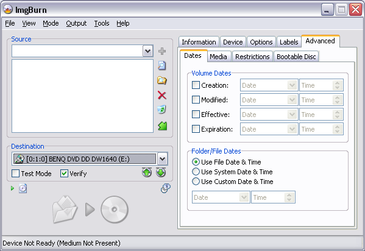Uncheck the Verify checkbox
This screenshot has width=365, height=251.
[64, 174]
